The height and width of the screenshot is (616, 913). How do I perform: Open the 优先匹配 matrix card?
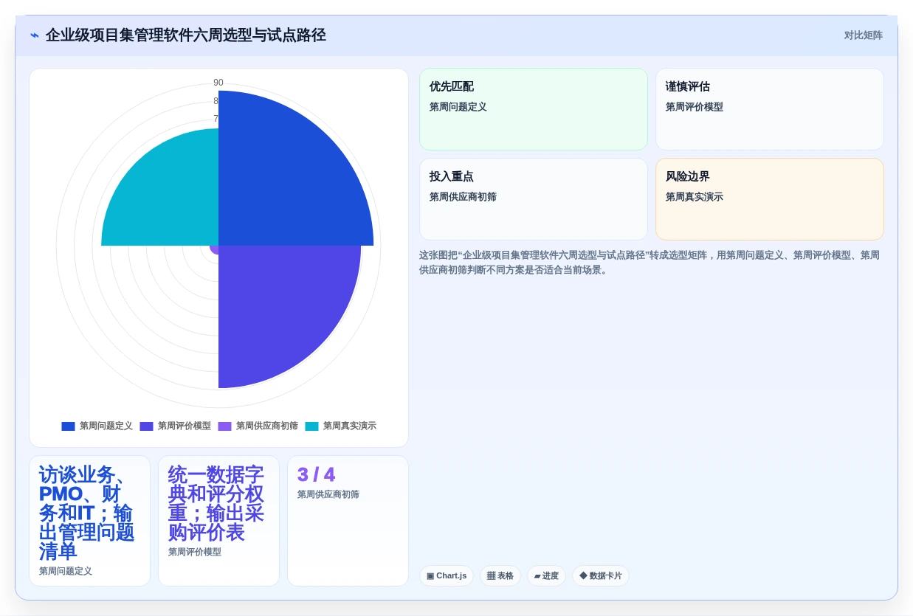pyautogui.click(x=534, y=109)
